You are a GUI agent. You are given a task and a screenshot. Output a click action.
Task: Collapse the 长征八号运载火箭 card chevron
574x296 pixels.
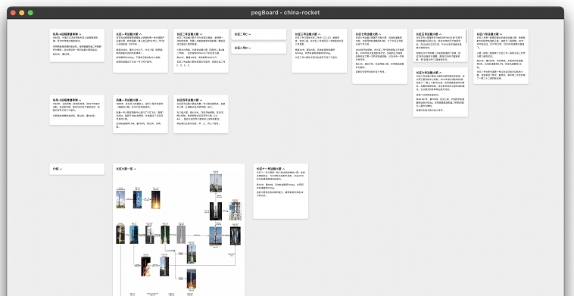tap(501, 34)
